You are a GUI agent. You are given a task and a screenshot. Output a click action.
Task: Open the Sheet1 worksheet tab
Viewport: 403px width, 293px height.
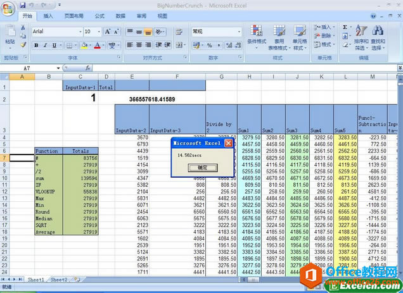35,280
